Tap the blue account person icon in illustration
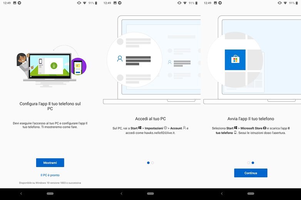 [120, 59]
